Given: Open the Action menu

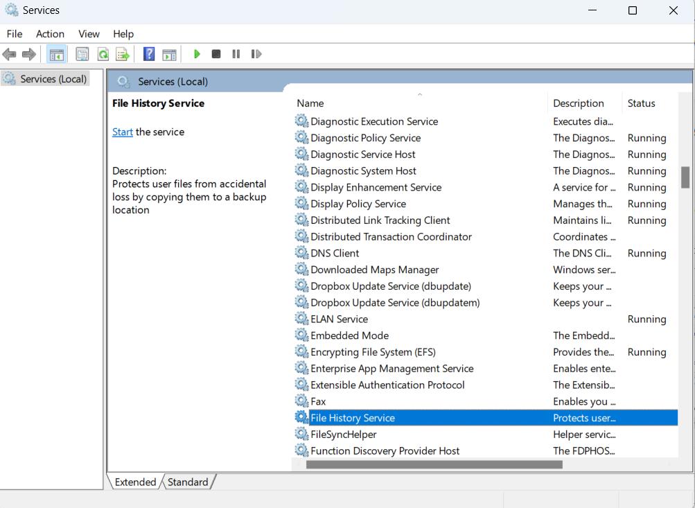Looking at the screenshot, I should click(x=50, y=34).
